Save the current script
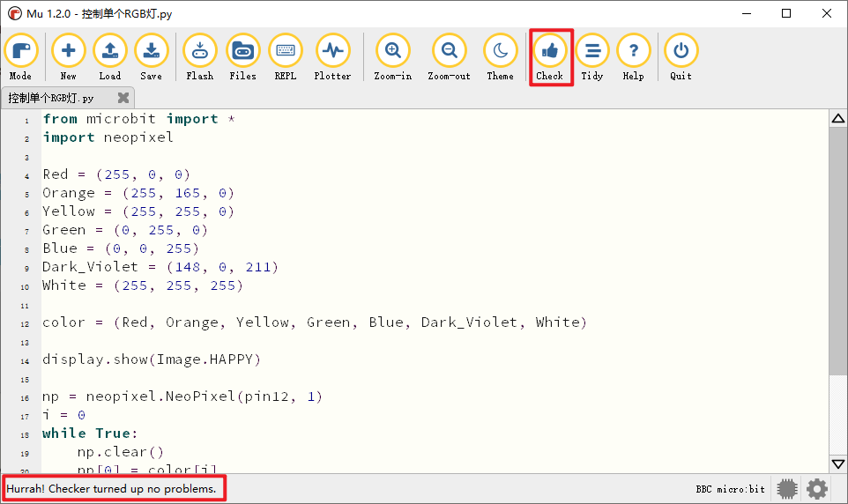This screenshot has width=848, height=504. [151, 56]
